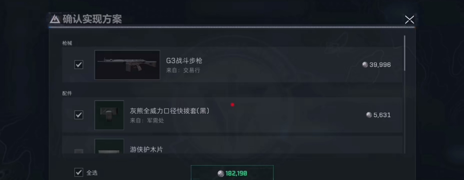
Task: Click the 来自：交易行 source label
Action: [183, 70]
